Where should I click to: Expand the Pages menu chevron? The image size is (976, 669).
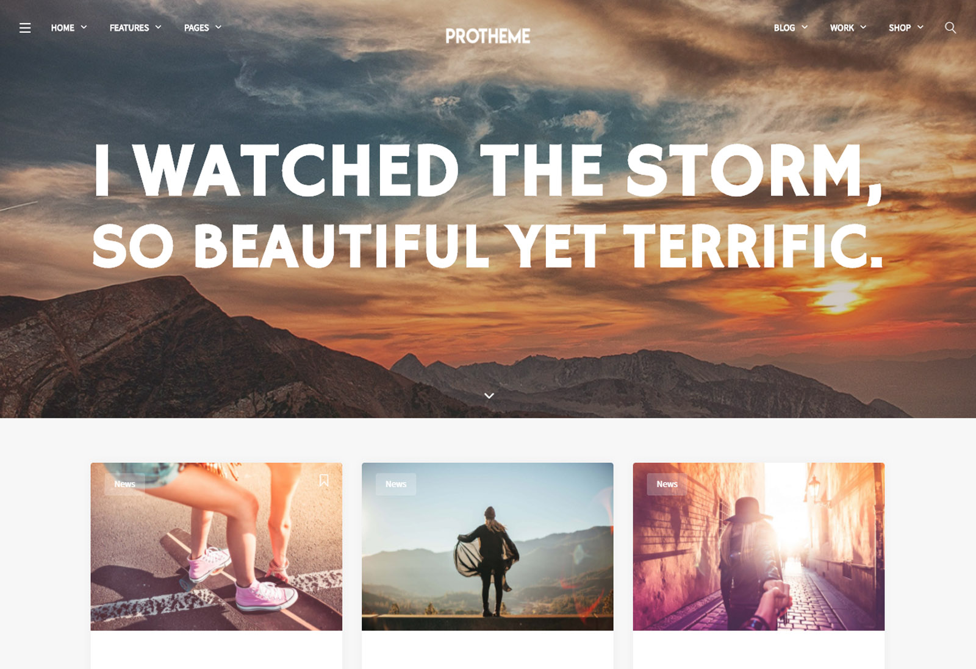pyautogui.click(x=218, y=27)
